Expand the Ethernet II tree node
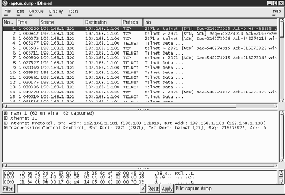This screenshot has width=285, height=195. [x=6, y=118]
